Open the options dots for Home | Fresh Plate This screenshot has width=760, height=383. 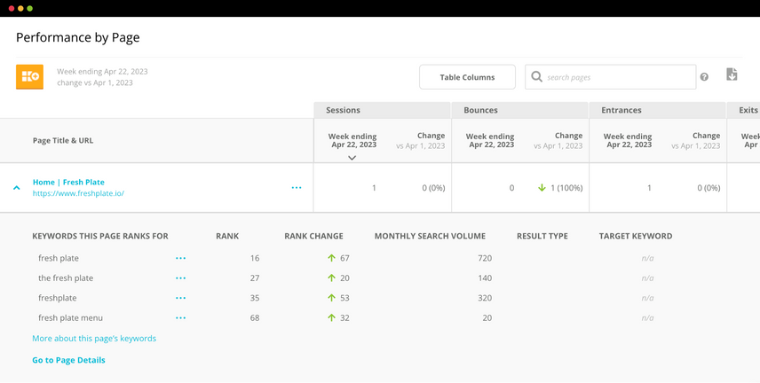[x=297, y=188]
